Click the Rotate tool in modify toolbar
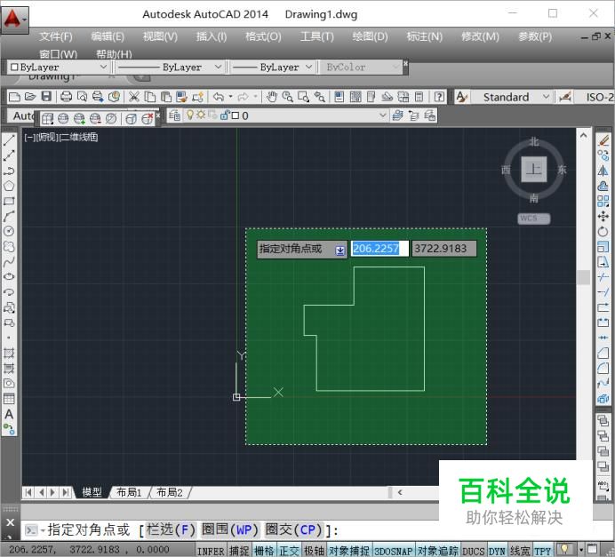Image resolution: width=615 pixels, height=557 pixels. 603,232
